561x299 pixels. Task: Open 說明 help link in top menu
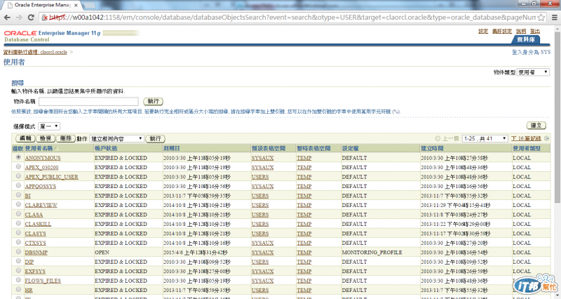point(521,31)
